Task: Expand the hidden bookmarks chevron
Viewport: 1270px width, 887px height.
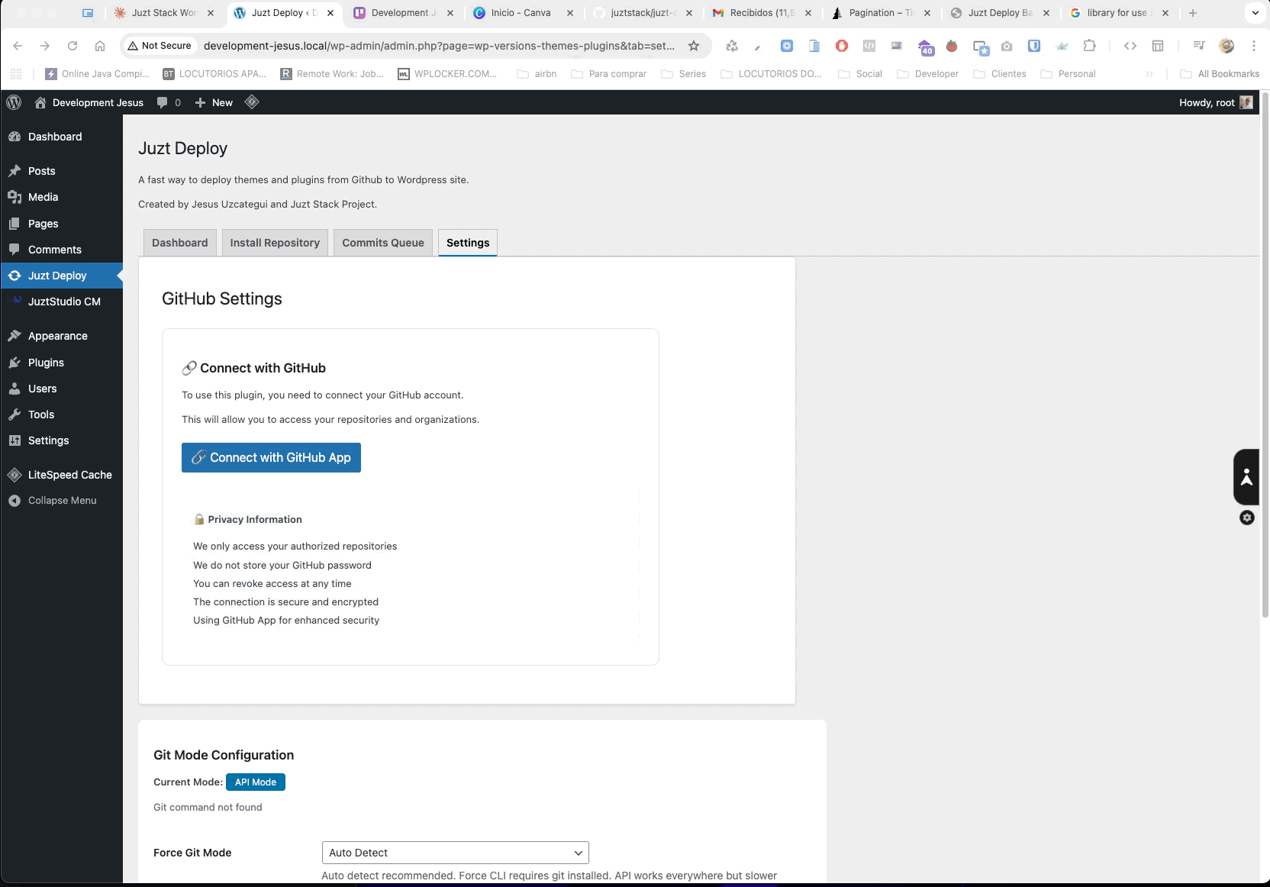Action: click(x=1150, y=73)
